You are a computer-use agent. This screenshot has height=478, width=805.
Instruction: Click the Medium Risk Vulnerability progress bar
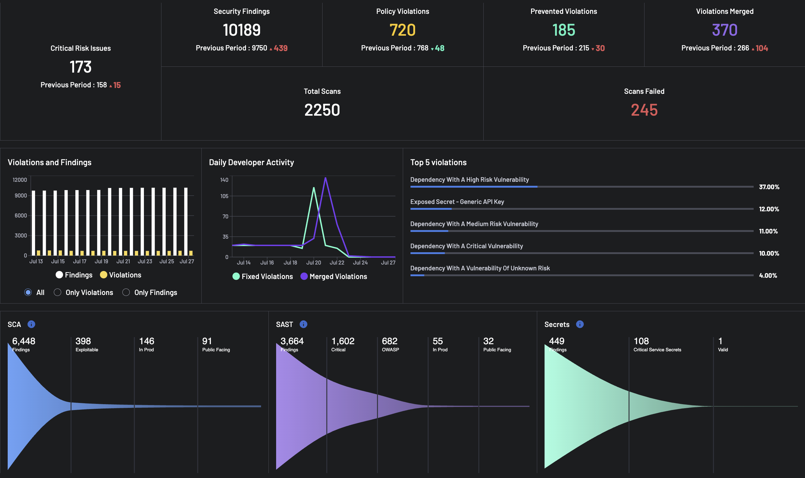pos(581,231)
